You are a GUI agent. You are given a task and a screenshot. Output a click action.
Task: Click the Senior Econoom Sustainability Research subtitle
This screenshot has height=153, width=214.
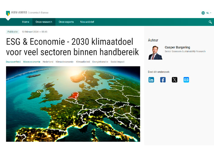(185, 51)
